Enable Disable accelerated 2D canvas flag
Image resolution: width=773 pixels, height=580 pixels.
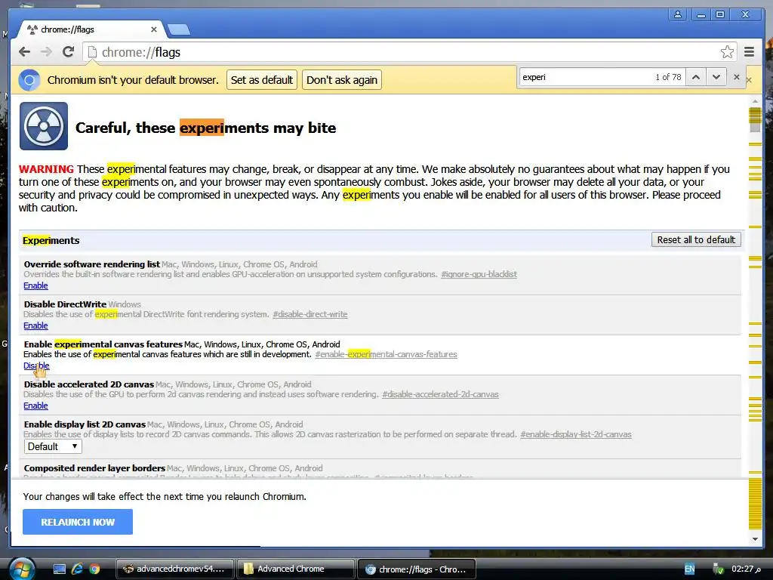point(35,406)
